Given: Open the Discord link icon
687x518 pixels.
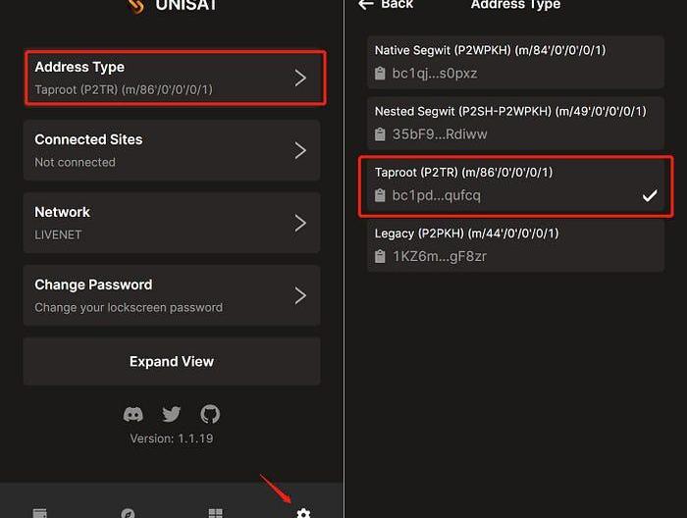Looking at the screenshot, I should pos(133,414).
